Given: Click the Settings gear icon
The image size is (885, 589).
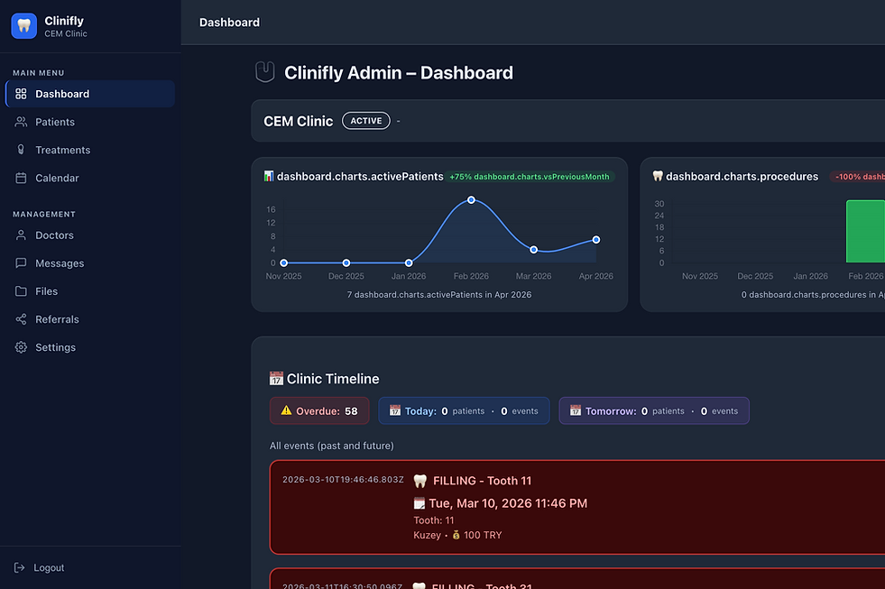Looking at the screenshot, I should pyautogui.click(x=21, y=347).
